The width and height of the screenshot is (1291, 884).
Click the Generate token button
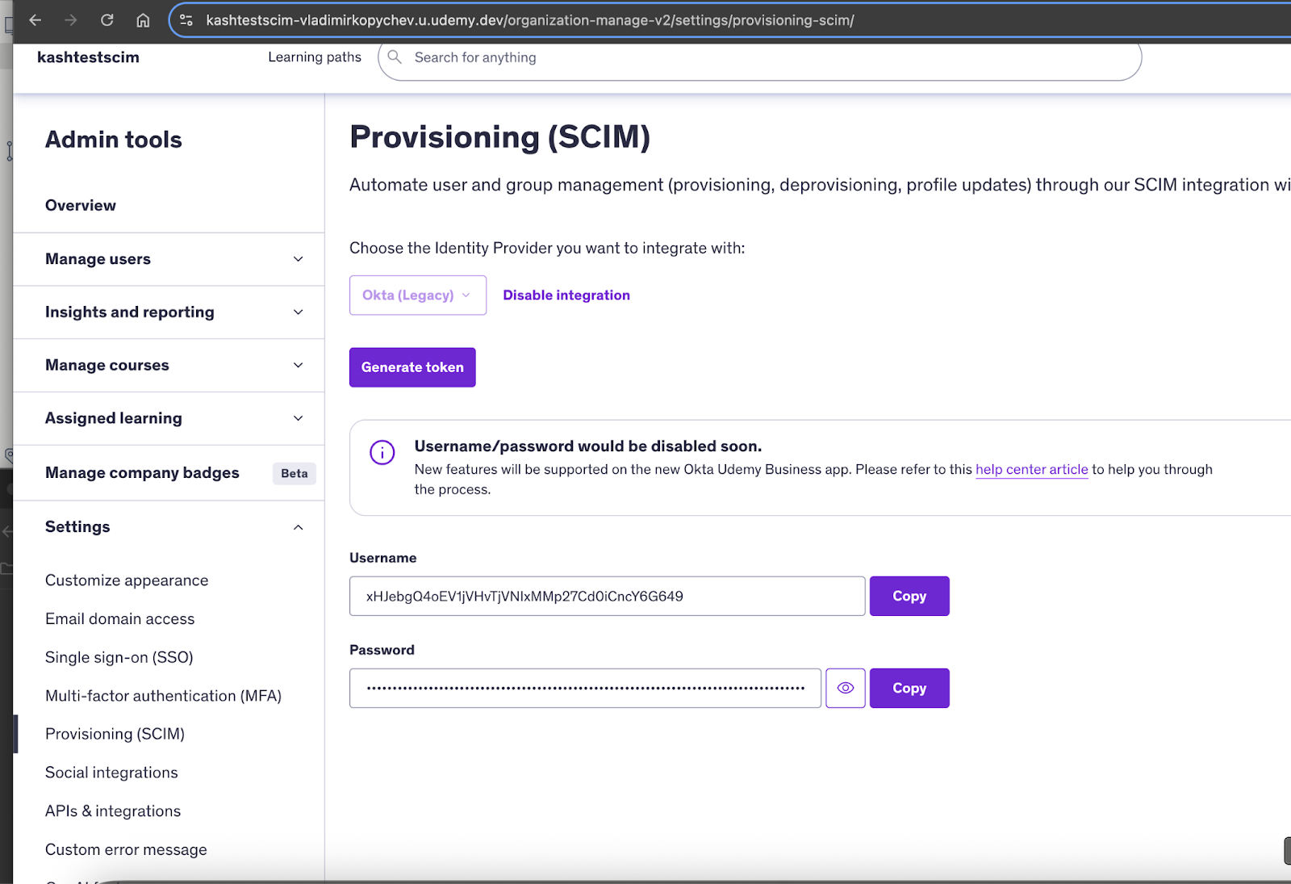click(412, 367)
